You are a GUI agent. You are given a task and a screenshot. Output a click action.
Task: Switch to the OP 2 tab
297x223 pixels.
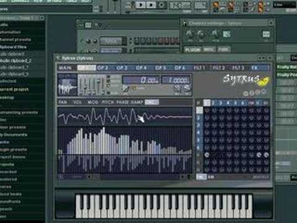point(103,68)
